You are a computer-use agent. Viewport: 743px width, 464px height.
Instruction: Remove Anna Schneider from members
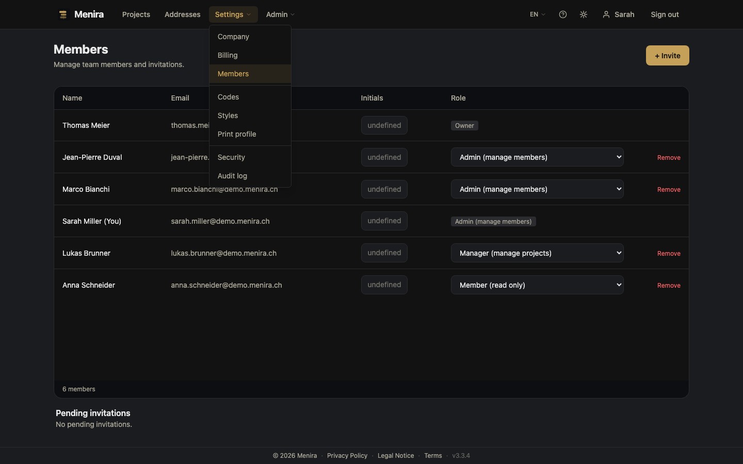[669, 286]
